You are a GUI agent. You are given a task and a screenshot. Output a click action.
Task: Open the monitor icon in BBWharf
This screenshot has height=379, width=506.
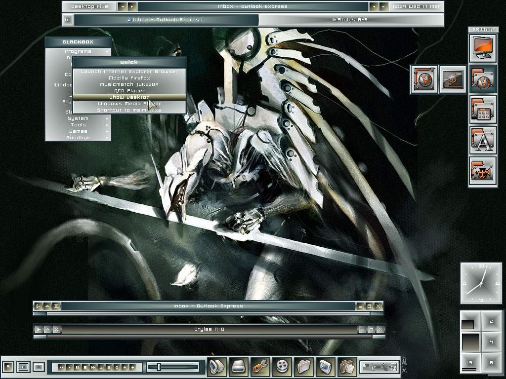[483, 48]
